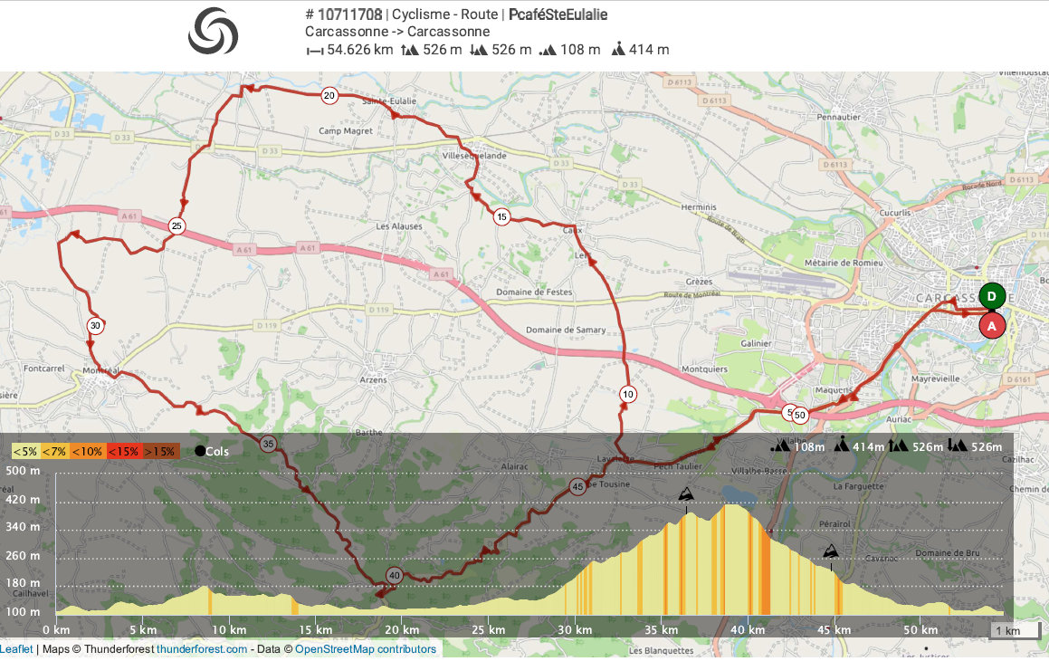Open the Leaflet attribution link

tap(16, 649)
